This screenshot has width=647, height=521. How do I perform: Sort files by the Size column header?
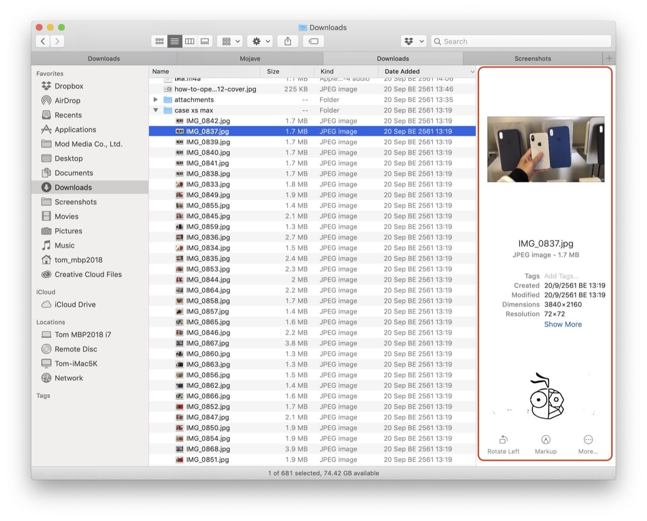tap(273, 71)
